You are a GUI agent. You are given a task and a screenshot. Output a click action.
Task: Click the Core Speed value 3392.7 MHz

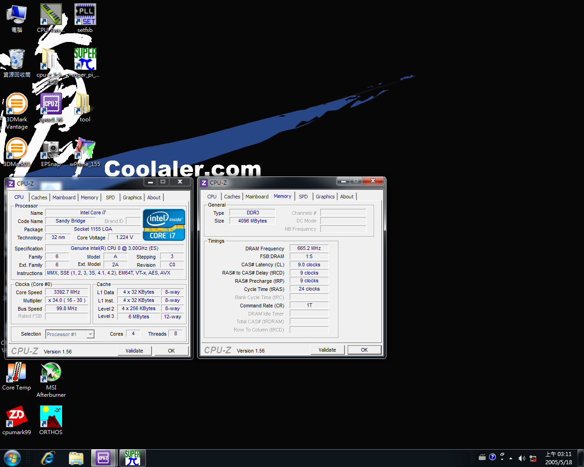click(x=67, y=292)
